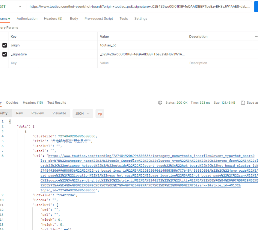The width and height of the screenshot is (258, 230).
Task: Click the Description column header
Action: [x=198, y=37]
